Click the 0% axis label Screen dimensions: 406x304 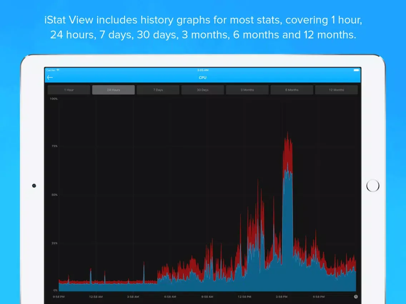pyautogui.click(x=55, y=290)
